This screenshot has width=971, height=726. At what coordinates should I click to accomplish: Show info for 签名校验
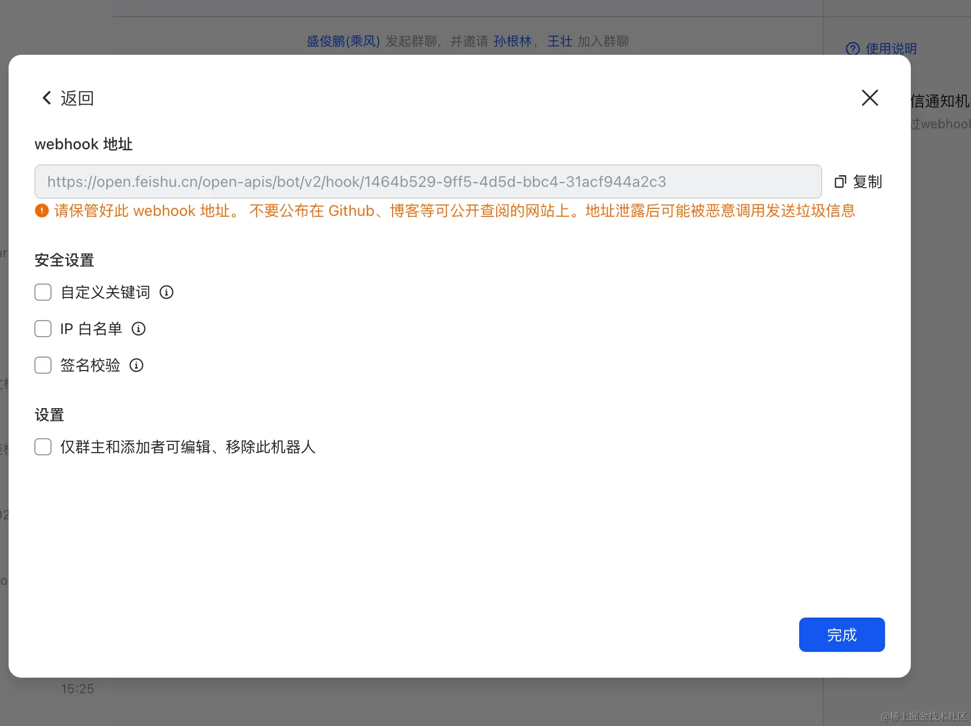(x=136, y=365)
